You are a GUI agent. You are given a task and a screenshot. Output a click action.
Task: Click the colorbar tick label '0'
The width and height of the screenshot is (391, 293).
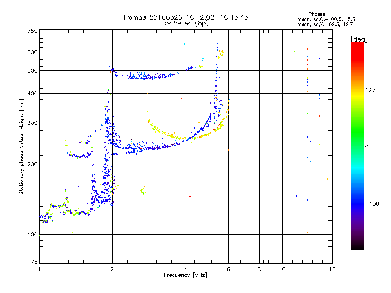pyautogui.click(x=367, y=147)
